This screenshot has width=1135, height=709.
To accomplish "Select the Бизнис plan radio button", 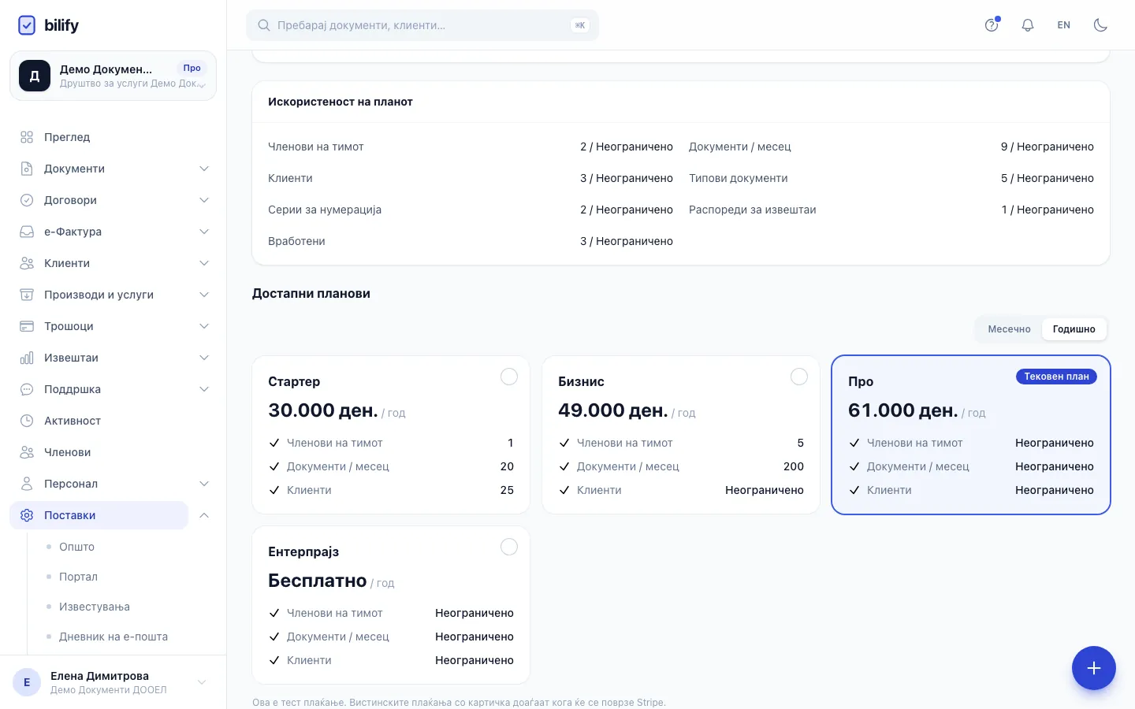I will click(799, 377).
